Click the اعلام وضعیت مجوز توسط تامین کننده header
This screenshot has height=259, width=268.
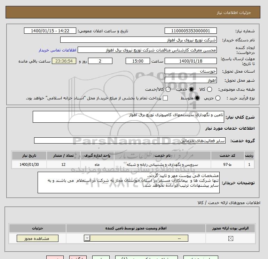(136, 228)
